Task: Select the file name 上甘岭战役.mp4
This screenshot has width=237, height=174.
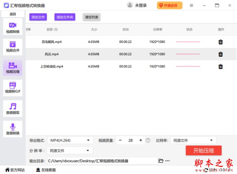Action: click(x=51, y=66)
